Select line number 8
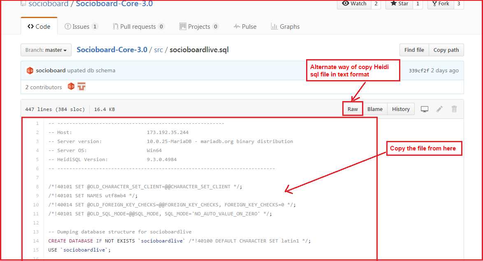This screenshot has height=261, width=483. click(37, 187)
